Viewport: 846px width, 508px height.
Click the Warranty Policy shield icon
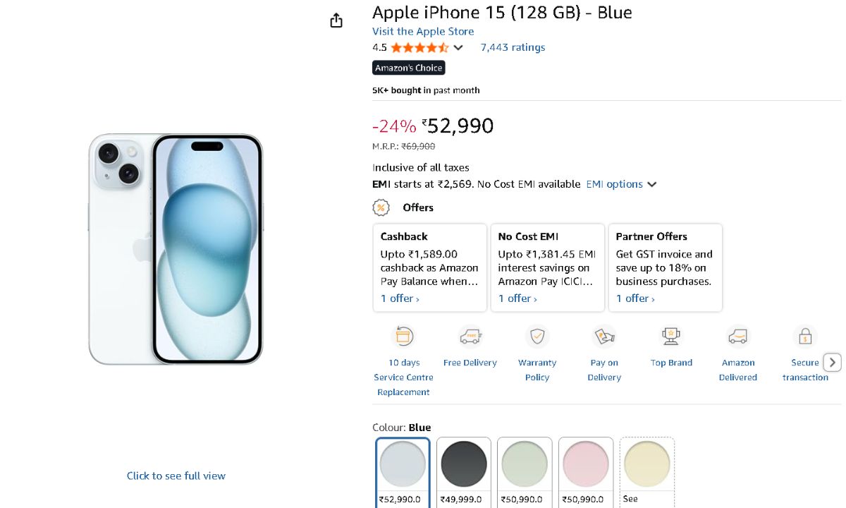(537, 336)
